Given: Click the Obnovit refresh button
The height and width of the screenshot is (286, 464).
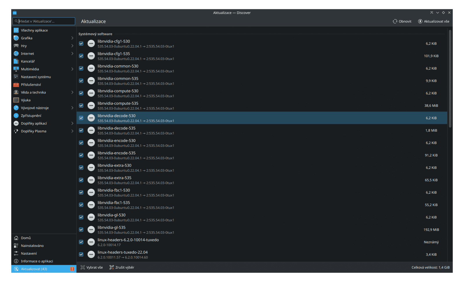Looking at the screenshot, I should click(402, 21).
